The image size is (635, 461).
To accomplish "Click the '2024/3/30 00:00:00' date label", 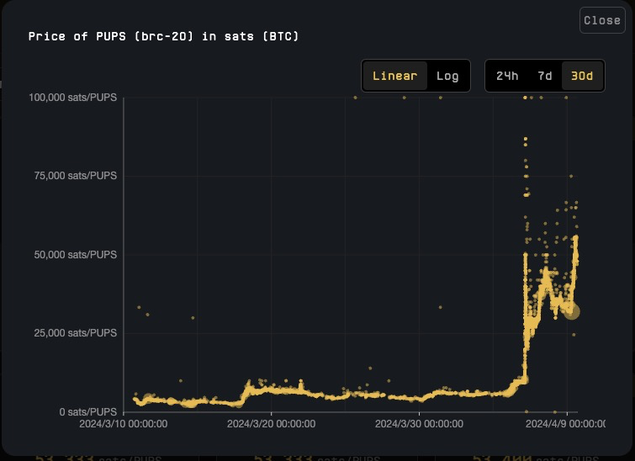I will [419, 424].
